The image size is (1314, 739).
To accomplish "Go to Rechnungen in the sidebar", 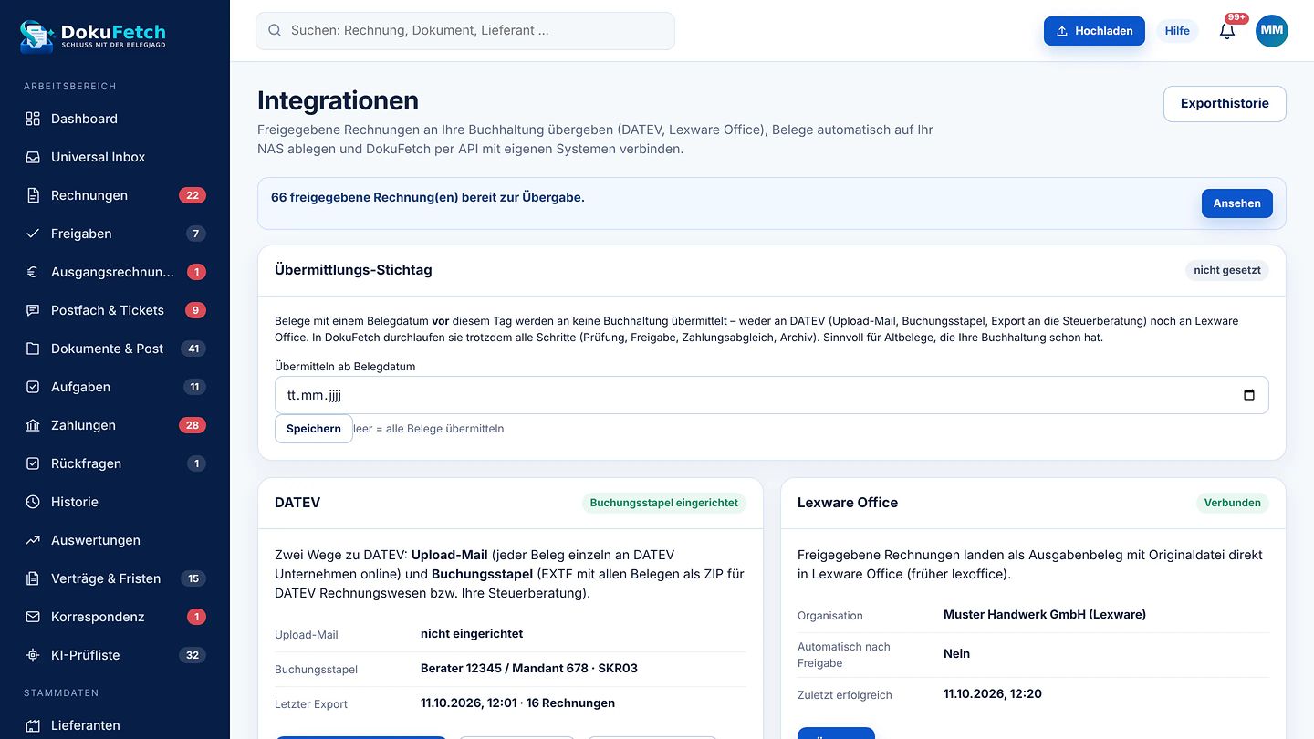I will tap(115, 195).
